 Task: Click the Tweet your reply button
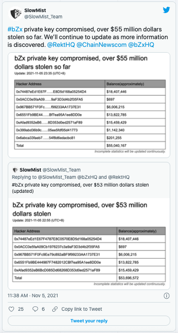click(x=89, y=321)
